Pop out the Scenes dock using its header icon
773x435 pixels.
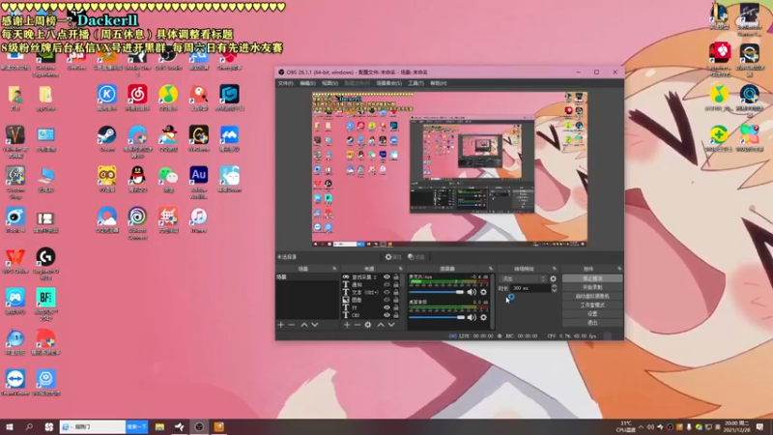tap(334, 269)
